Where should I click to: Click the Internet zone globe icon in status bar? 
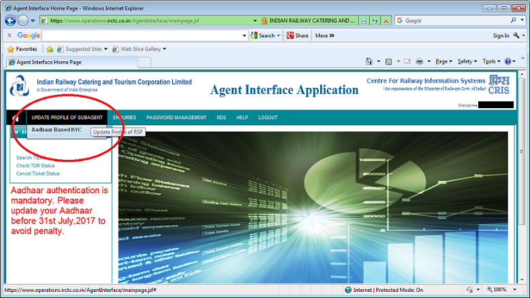[x=348, y=290]
